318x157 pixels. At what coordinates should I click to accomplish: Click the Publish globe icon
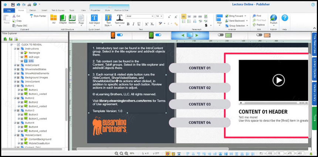point(274,18)
